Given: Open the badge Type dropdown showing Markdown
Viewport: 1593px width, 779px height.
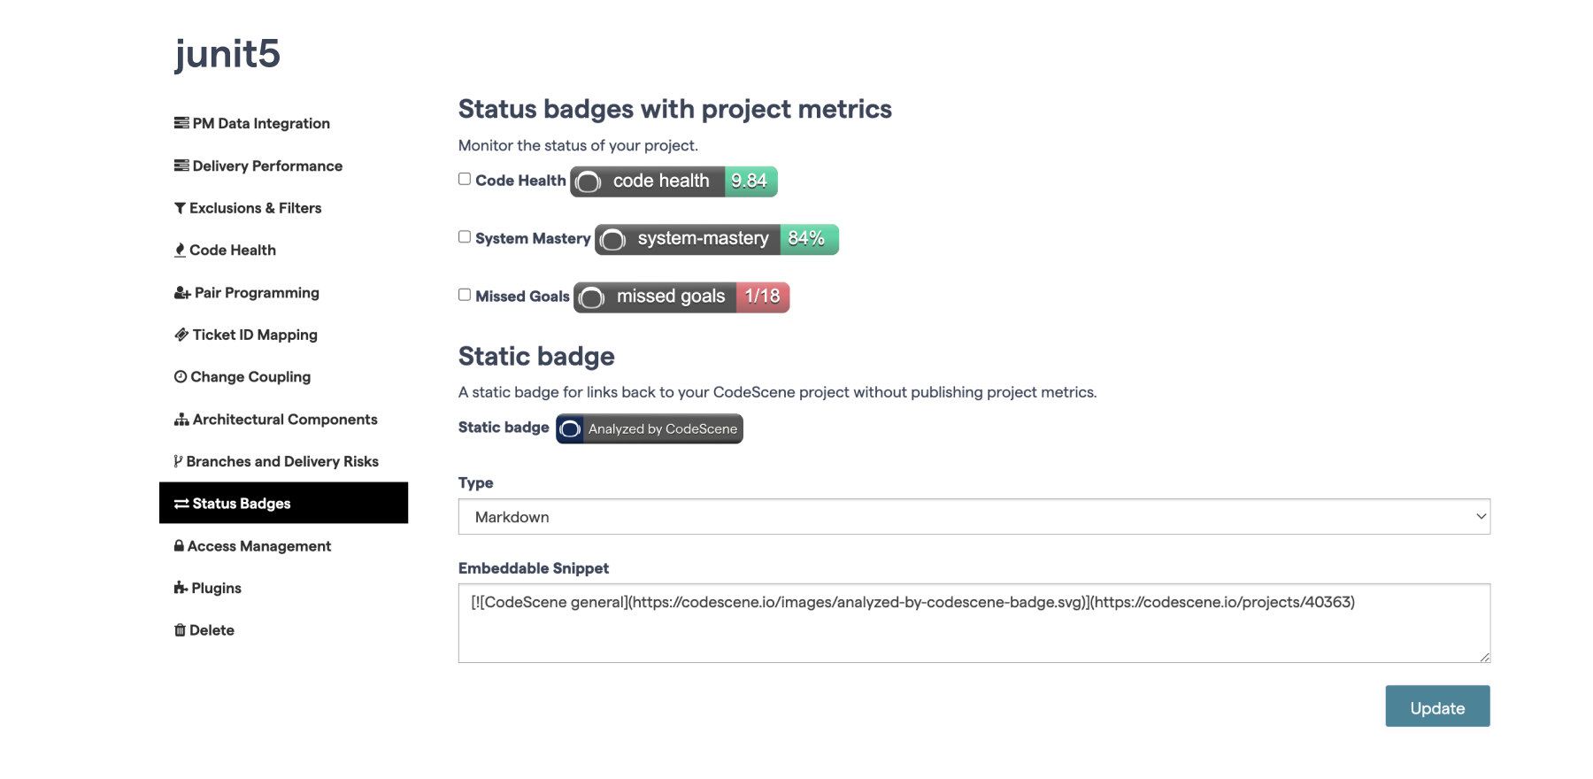Looking at the screenshot, I should tap(973, 516).
